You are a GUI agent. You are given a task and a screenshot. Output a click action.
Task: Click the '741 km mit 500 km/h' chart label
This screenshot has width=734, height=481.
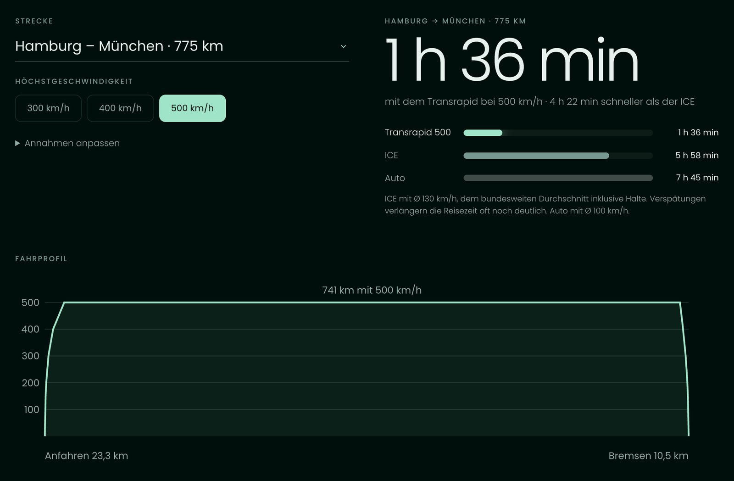(372, 290)
